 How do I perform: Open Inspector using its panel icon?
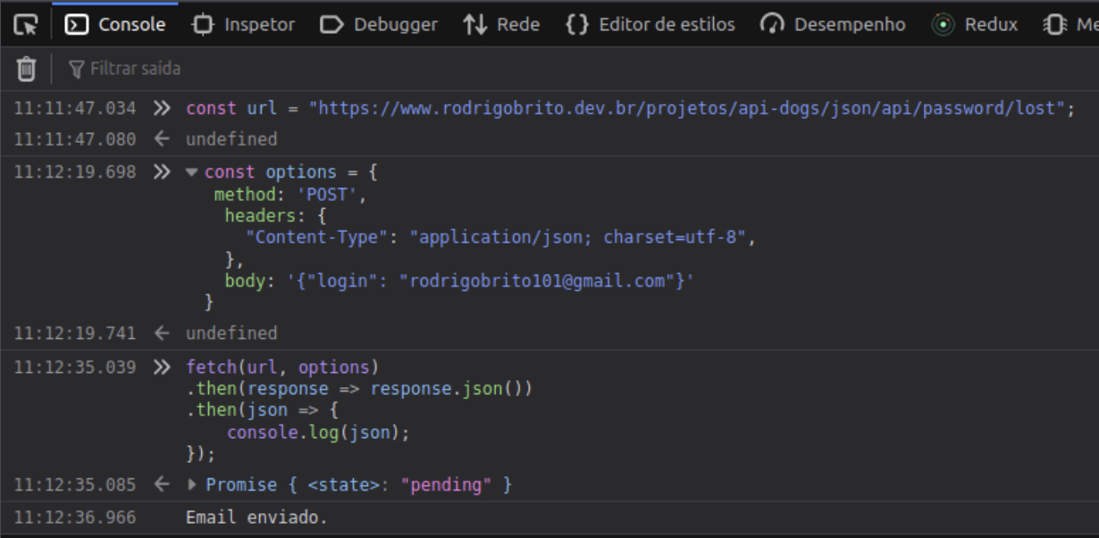(205, 24)
